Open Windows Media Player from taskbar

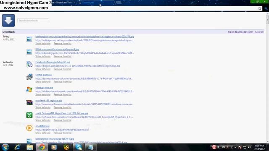[x=54, y=147]
